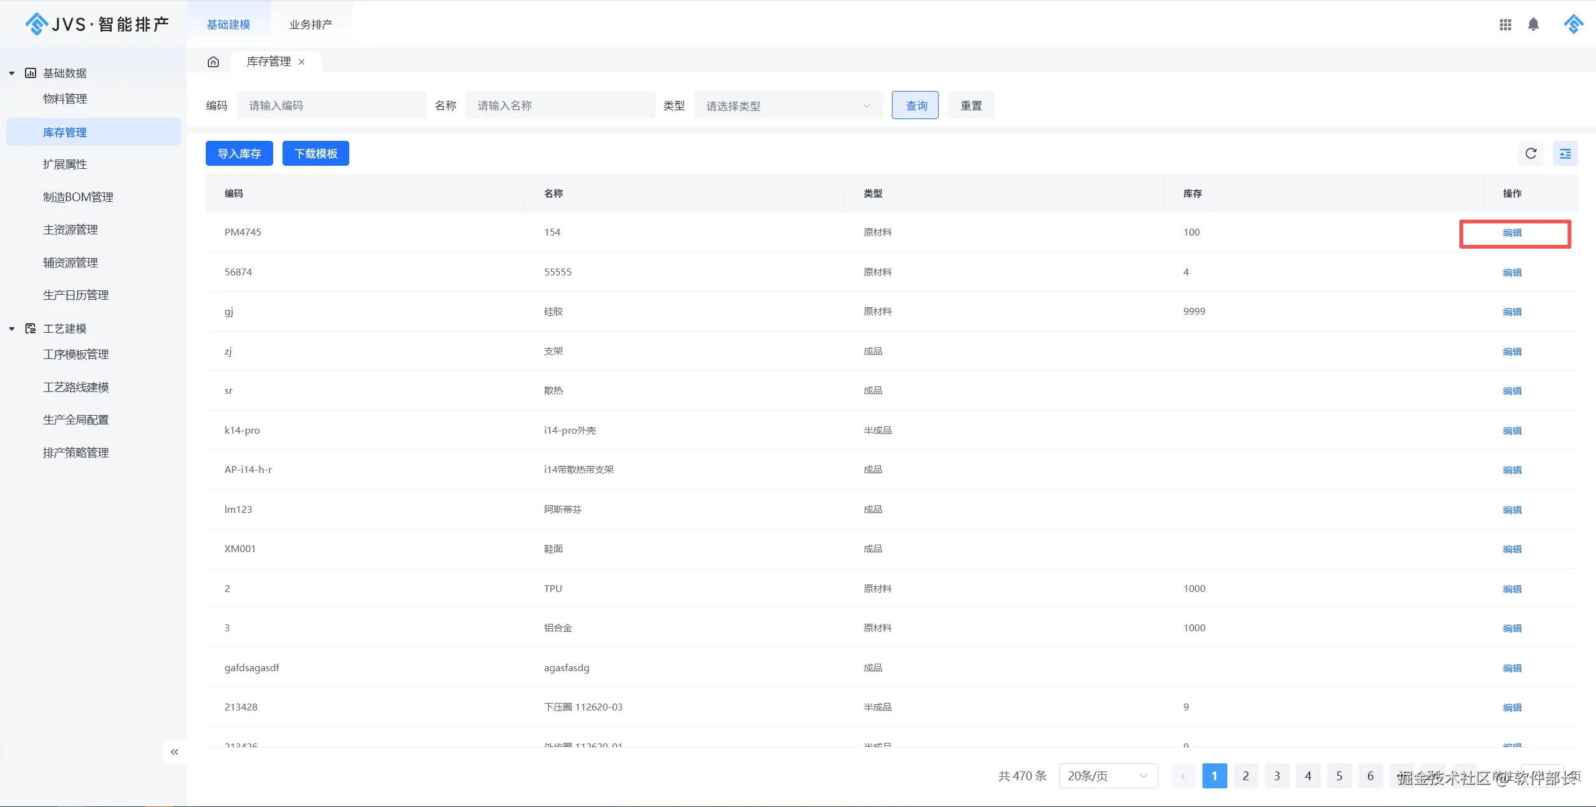Open the column settings icon
Image resolution: width=1596 pixels, height=807 pixels.
[x=1565, y=153]
